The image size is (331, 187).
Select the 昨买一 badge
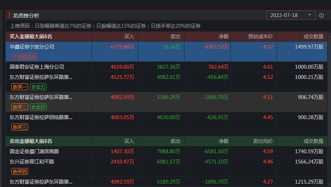pos(20,87)
